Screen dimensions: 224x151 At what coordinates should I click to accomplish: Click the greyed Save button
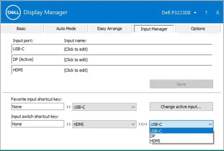[x=181, y=84]
